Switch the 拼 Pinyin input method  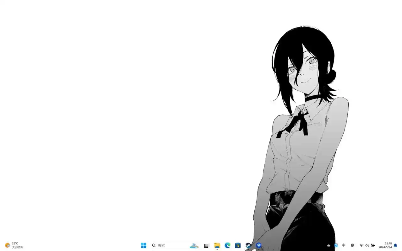pyautogui.click(x=353, y=245)
